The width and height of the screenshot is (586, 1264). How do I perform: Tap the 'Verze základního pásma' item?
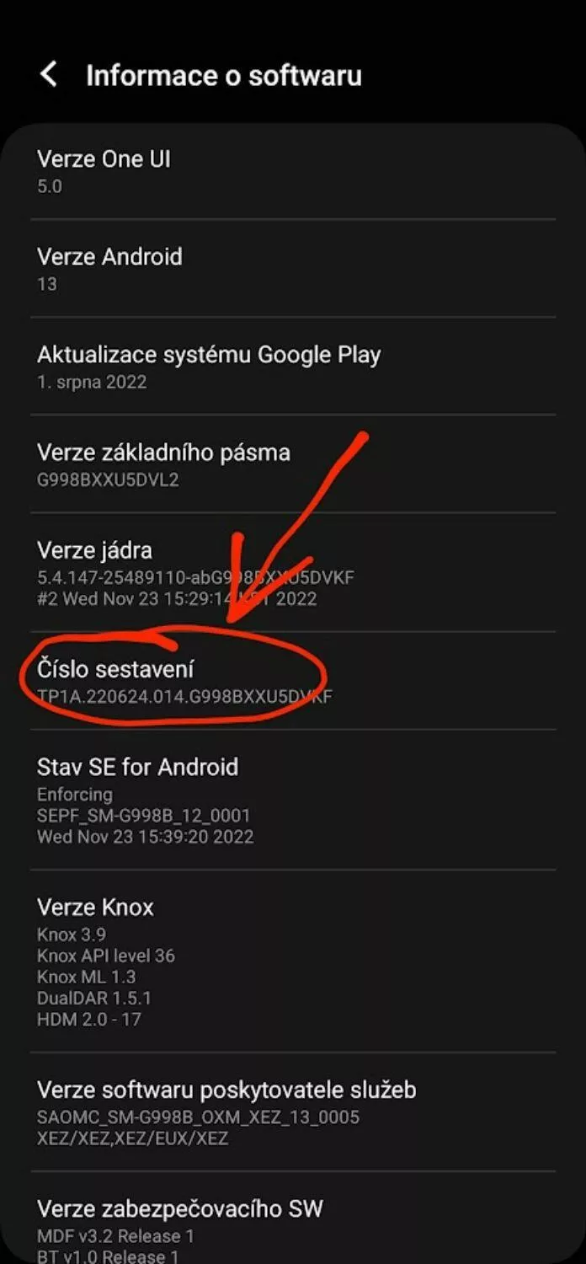(x=293, y=464)
